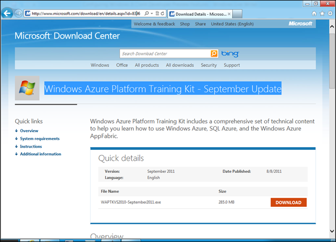
Task: Click the site favicon in the address bar
Action: coord(28,13)
